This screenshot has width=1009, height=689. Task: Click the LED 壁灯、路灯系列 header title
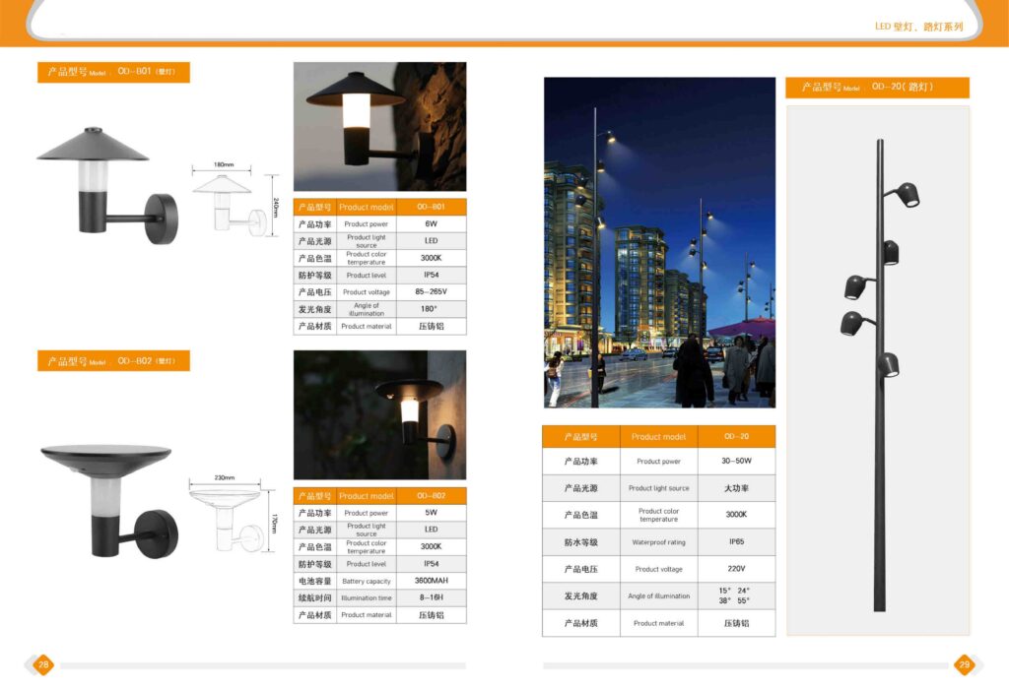point(918,27)
